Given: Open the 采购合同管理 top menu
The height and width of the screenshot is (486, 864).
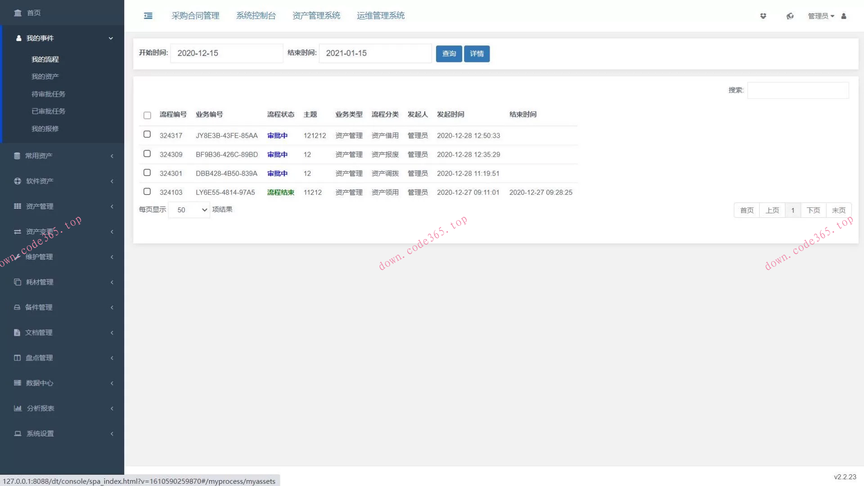Looking at the screenshot, I should coord(195,16).
